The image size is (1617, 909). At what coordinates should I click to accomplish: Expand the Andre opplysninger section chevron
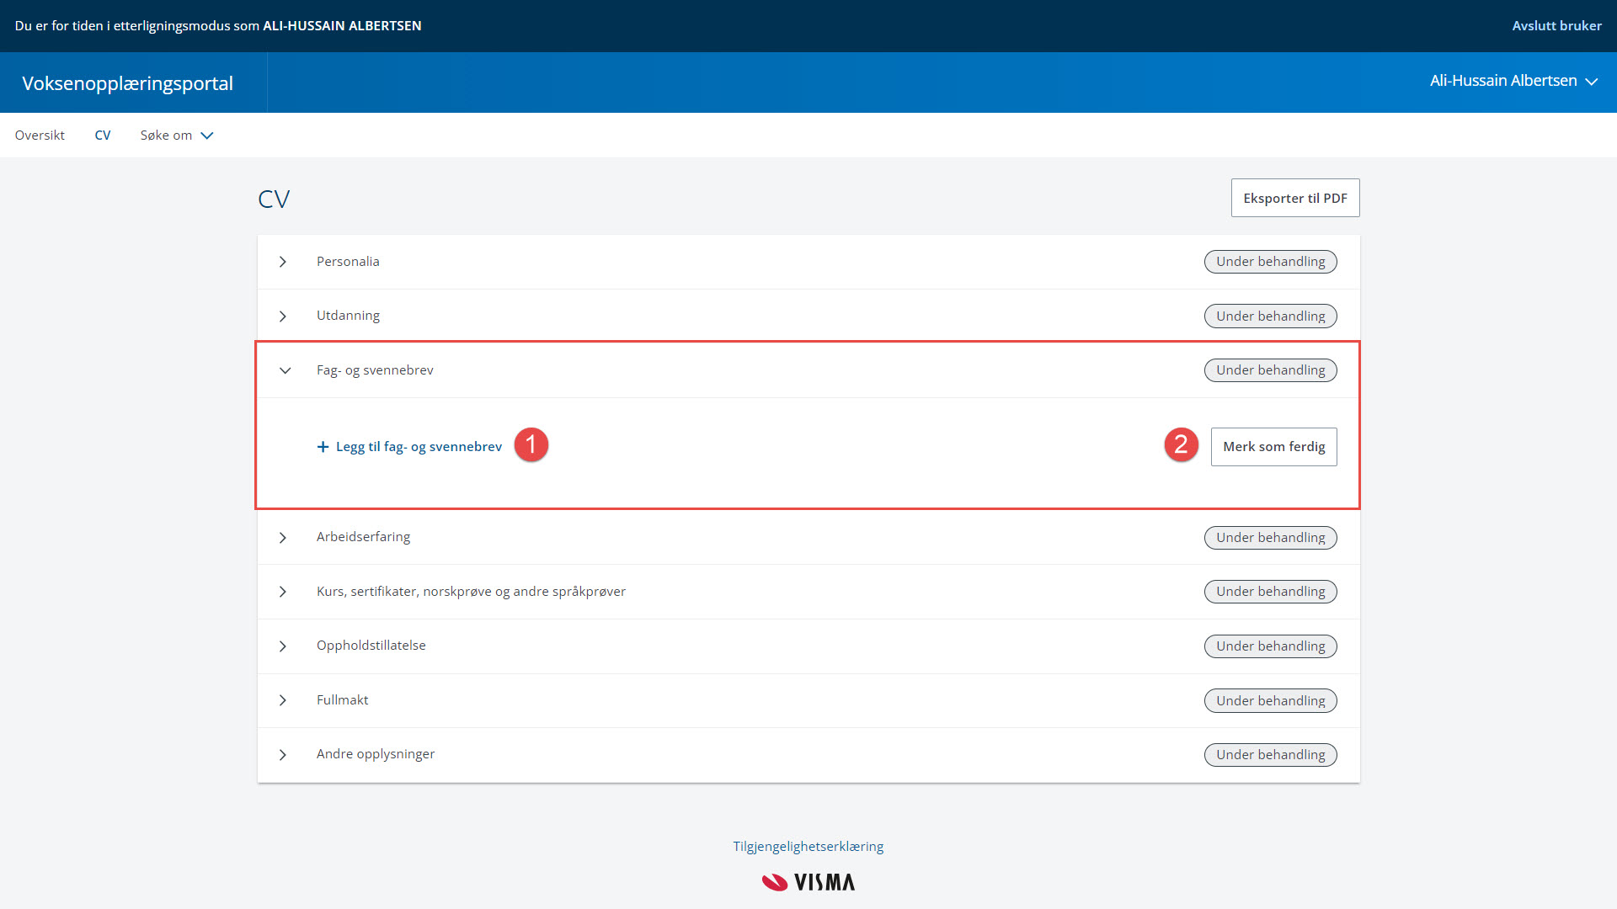[x=283, y=755]
